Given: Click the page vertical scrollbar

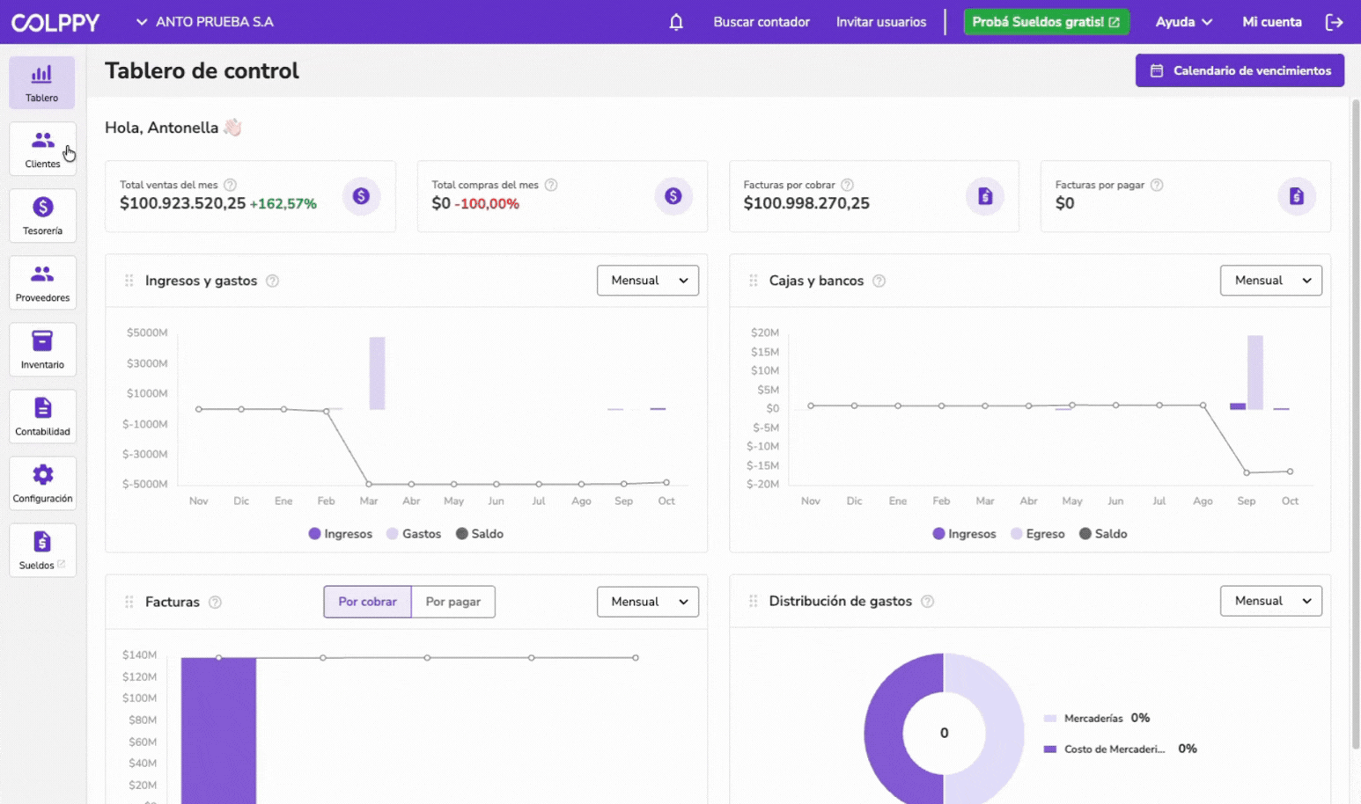Looking at the screenshot, I should [x=1356, y=422].
